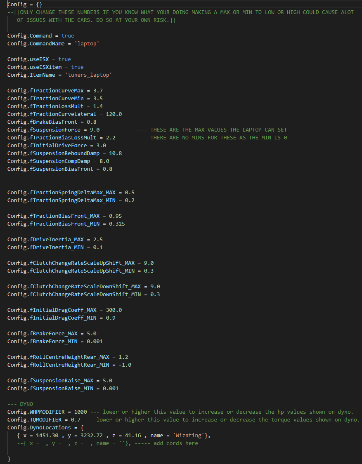This screenshot has width=362, height=464.
Task: Click the fTractionBiasLossMult value 2.2
Action: click(111, 138)
